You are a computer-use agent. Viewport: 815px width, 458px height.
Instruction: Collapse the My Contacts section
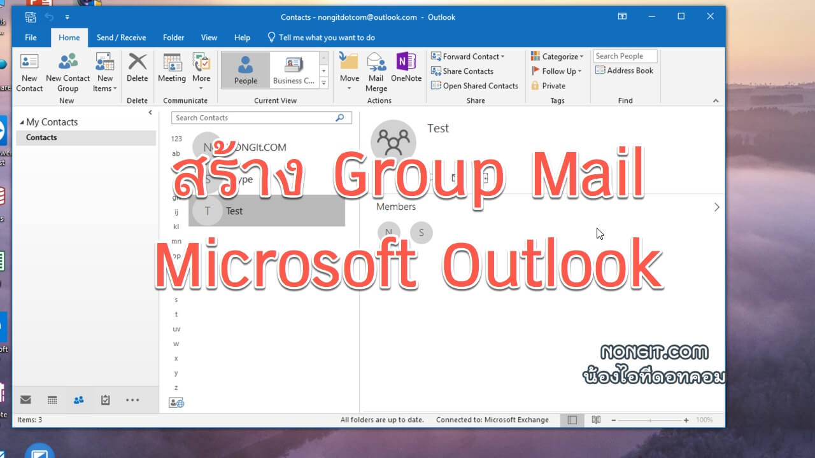(24, 121)
